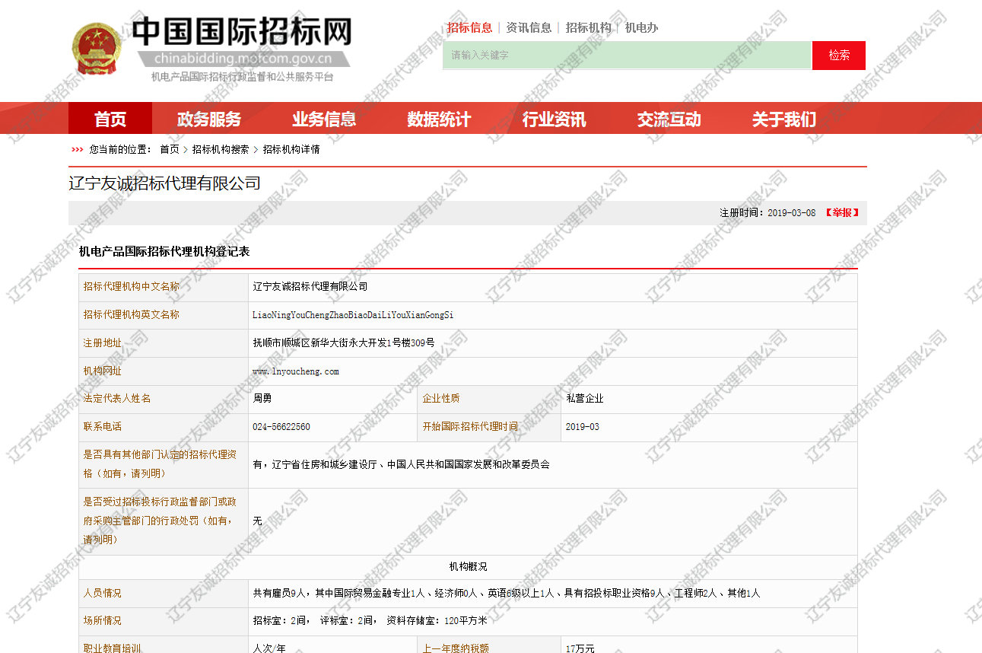
Task: Open the 政务服务 navigation menu
Action: [209, 119]
